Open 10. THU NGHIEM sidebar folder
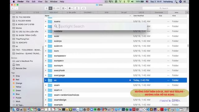The height and width of the screenshot is (112, 199). point(23,17)
